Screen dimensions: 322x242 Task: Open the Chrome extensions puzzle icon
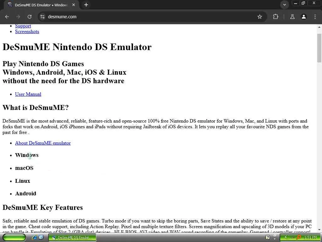point(275,17)
